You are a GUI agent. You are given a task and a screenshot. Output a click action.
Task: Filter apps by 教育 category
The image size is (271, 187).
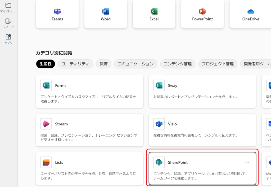(104, 64)
